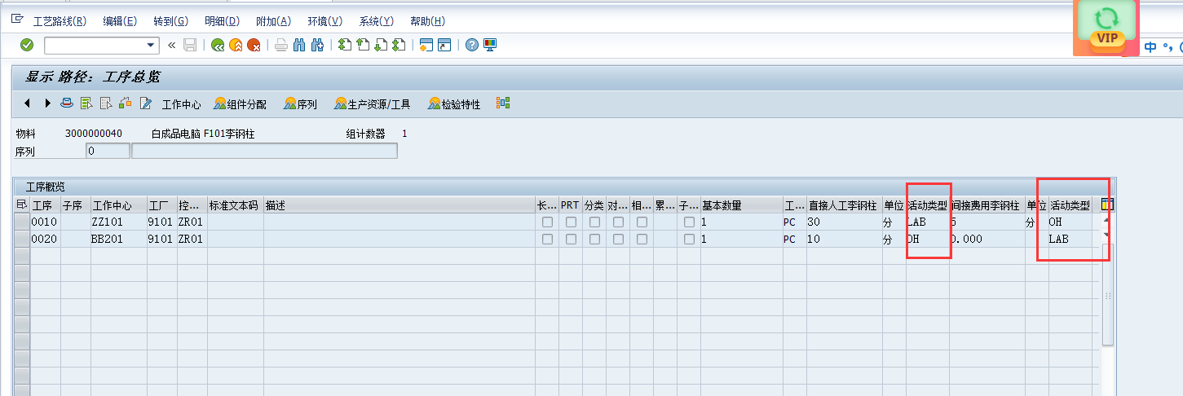
Task: Click the table select-all corner icon
Action: tap(22, 205)
